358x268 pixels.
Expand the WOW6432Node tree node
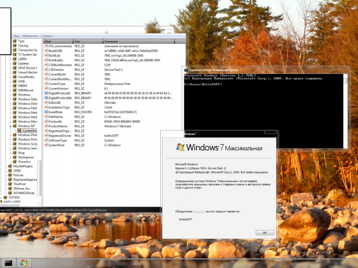coord(6,193)
